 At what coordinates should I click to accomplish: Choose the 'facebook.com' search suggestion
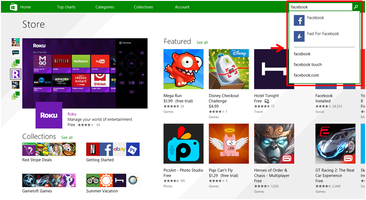coord(306,75)
